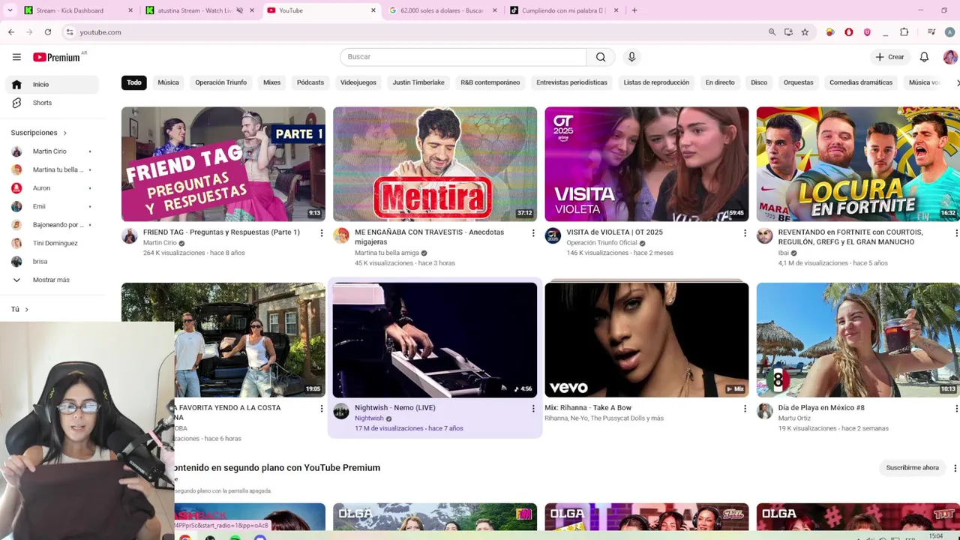The height and width of the screenshot is (540, 960).
Task: Open the account avatar menu
Action: coord(949,57)
